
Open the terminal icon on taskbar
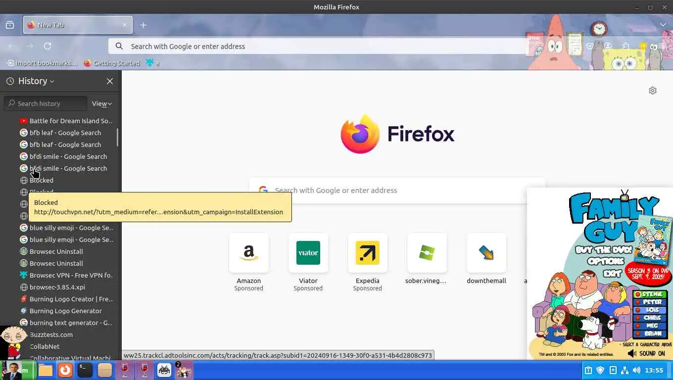pos(85,370)
